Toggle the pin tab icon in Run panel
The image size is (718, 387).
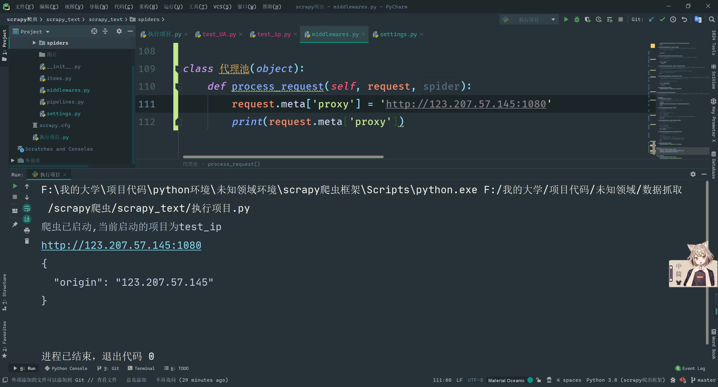point(15,225)
